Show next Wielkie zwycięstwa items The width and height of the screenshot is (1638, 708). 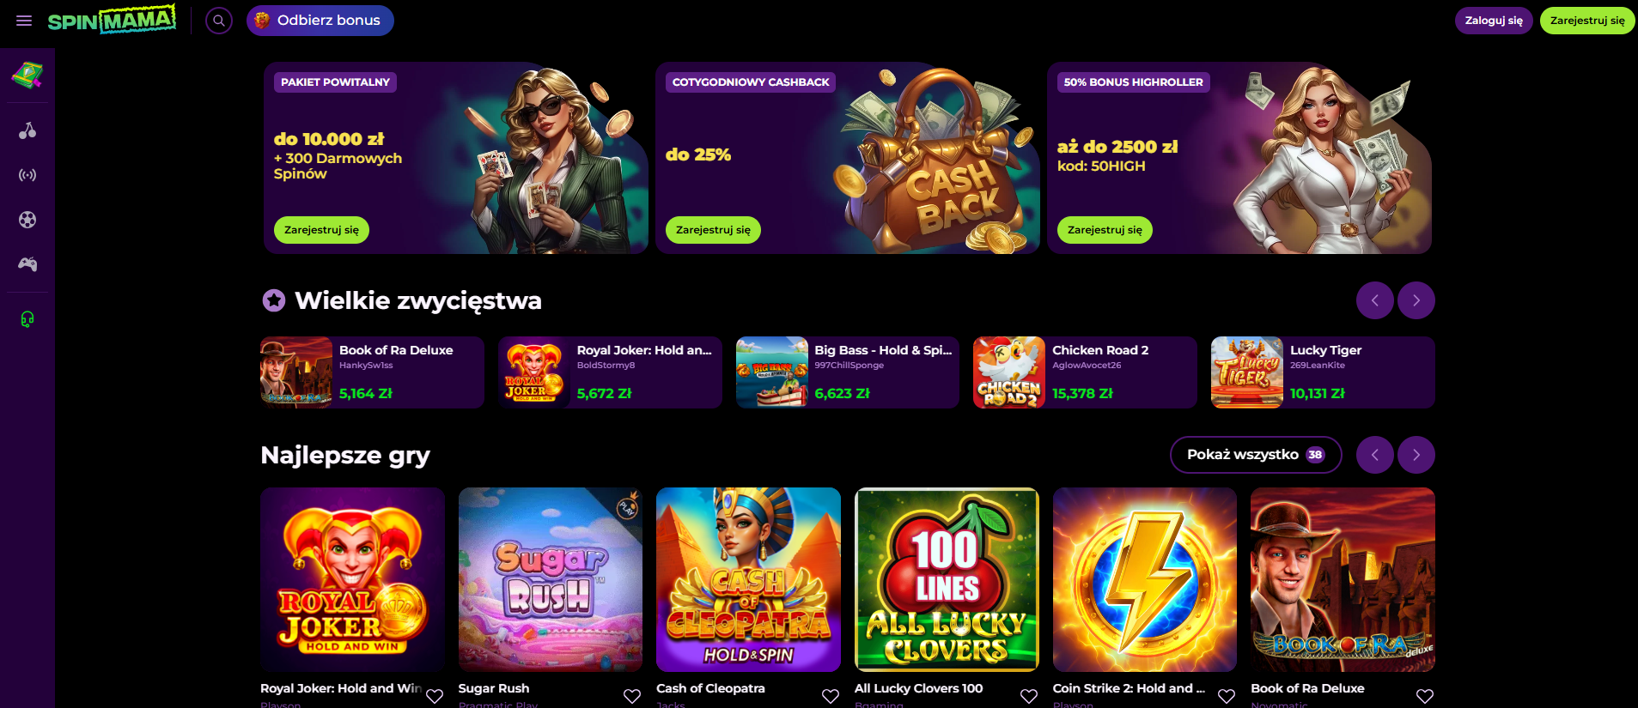point(1416,300)
